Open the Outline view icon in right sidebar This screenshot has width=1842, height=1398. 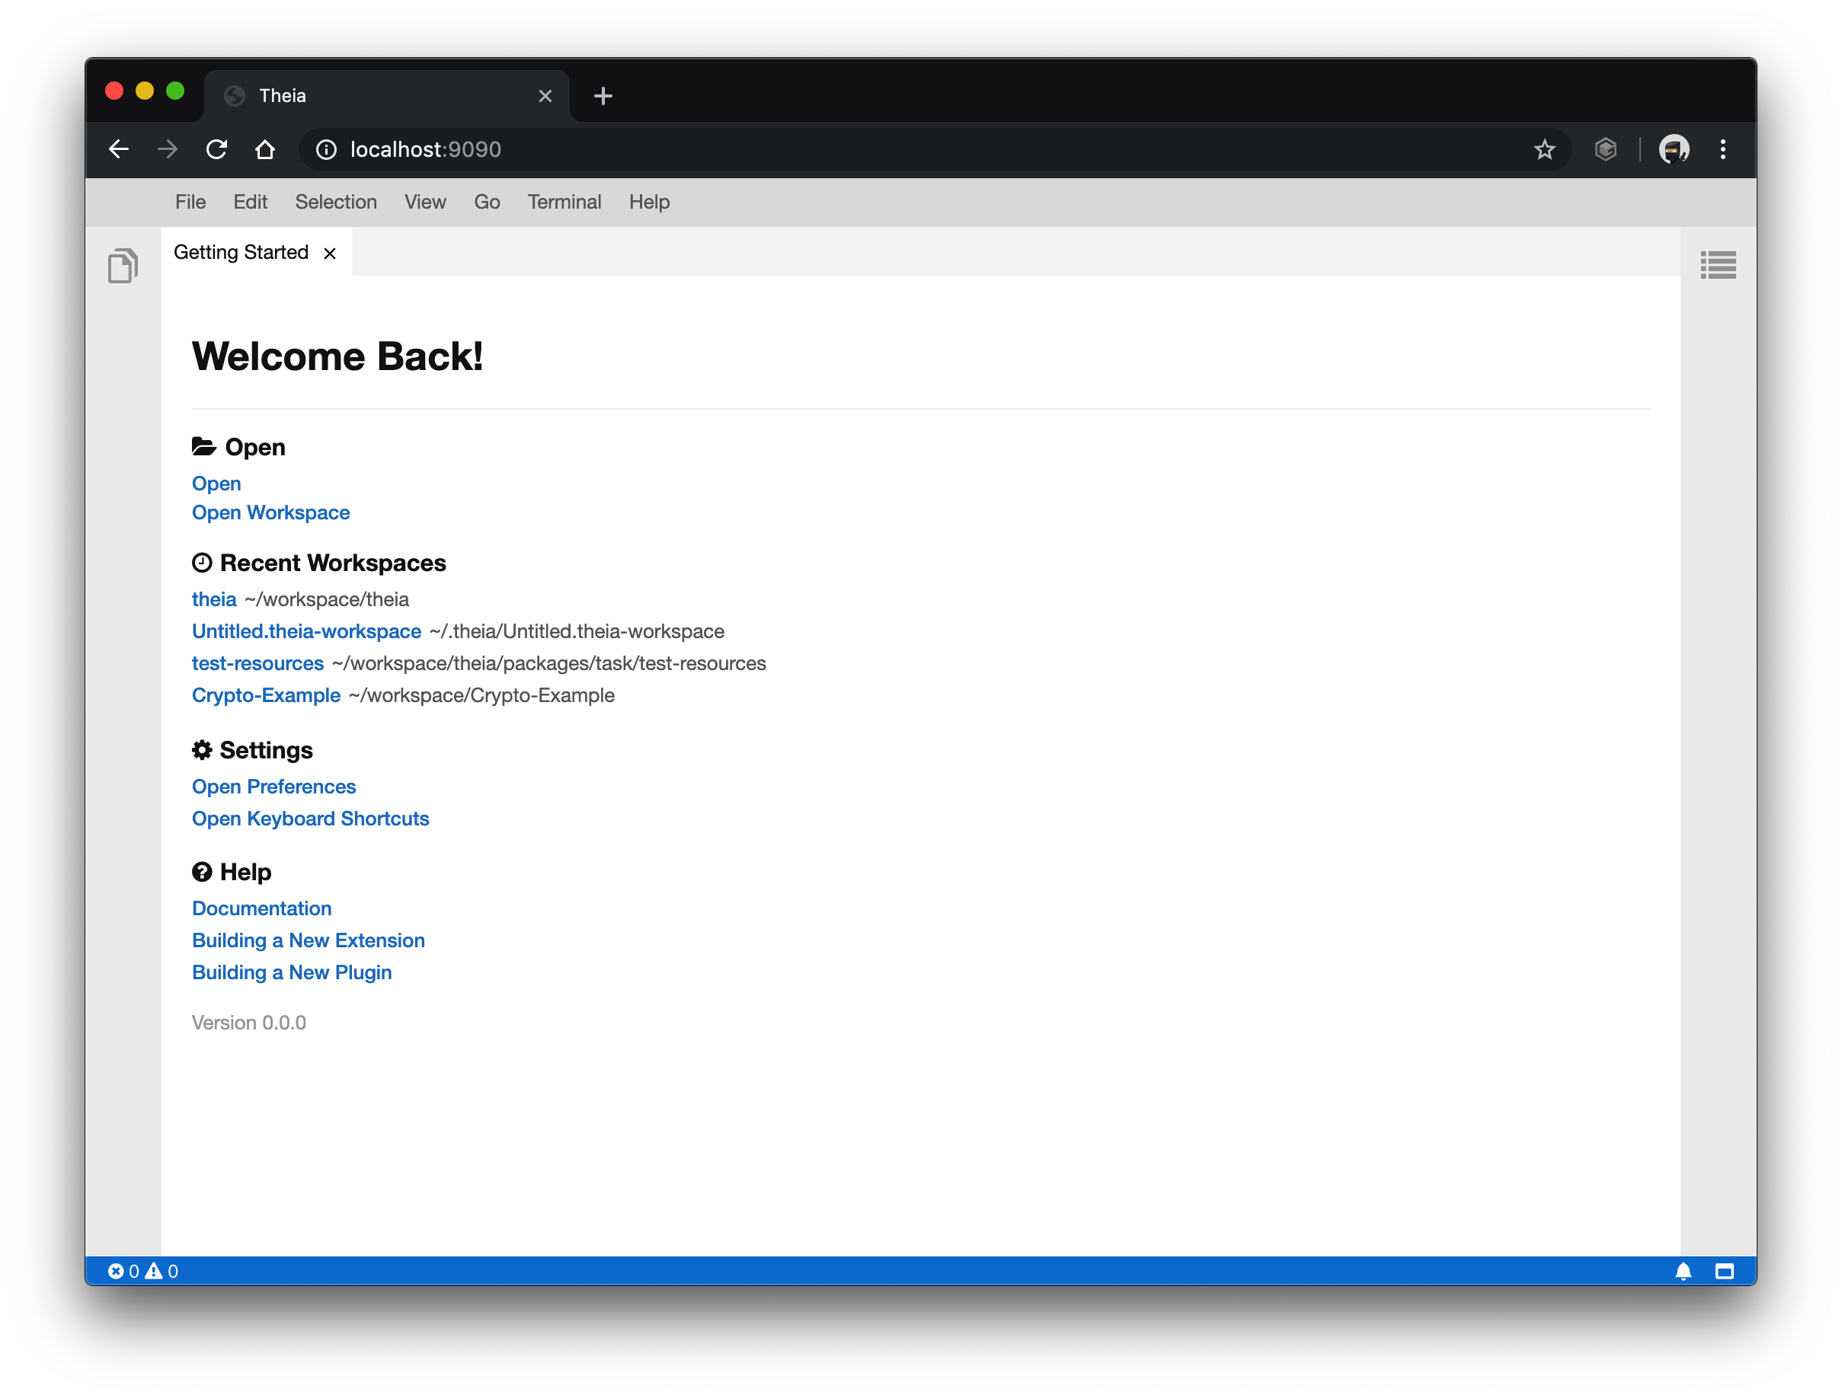[x=1717, y=266]
